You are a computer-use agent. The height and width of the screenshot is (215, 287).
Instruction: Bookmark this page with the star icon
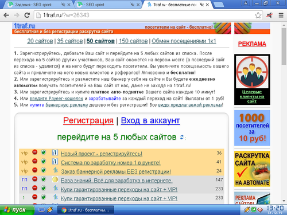(258, 15)
